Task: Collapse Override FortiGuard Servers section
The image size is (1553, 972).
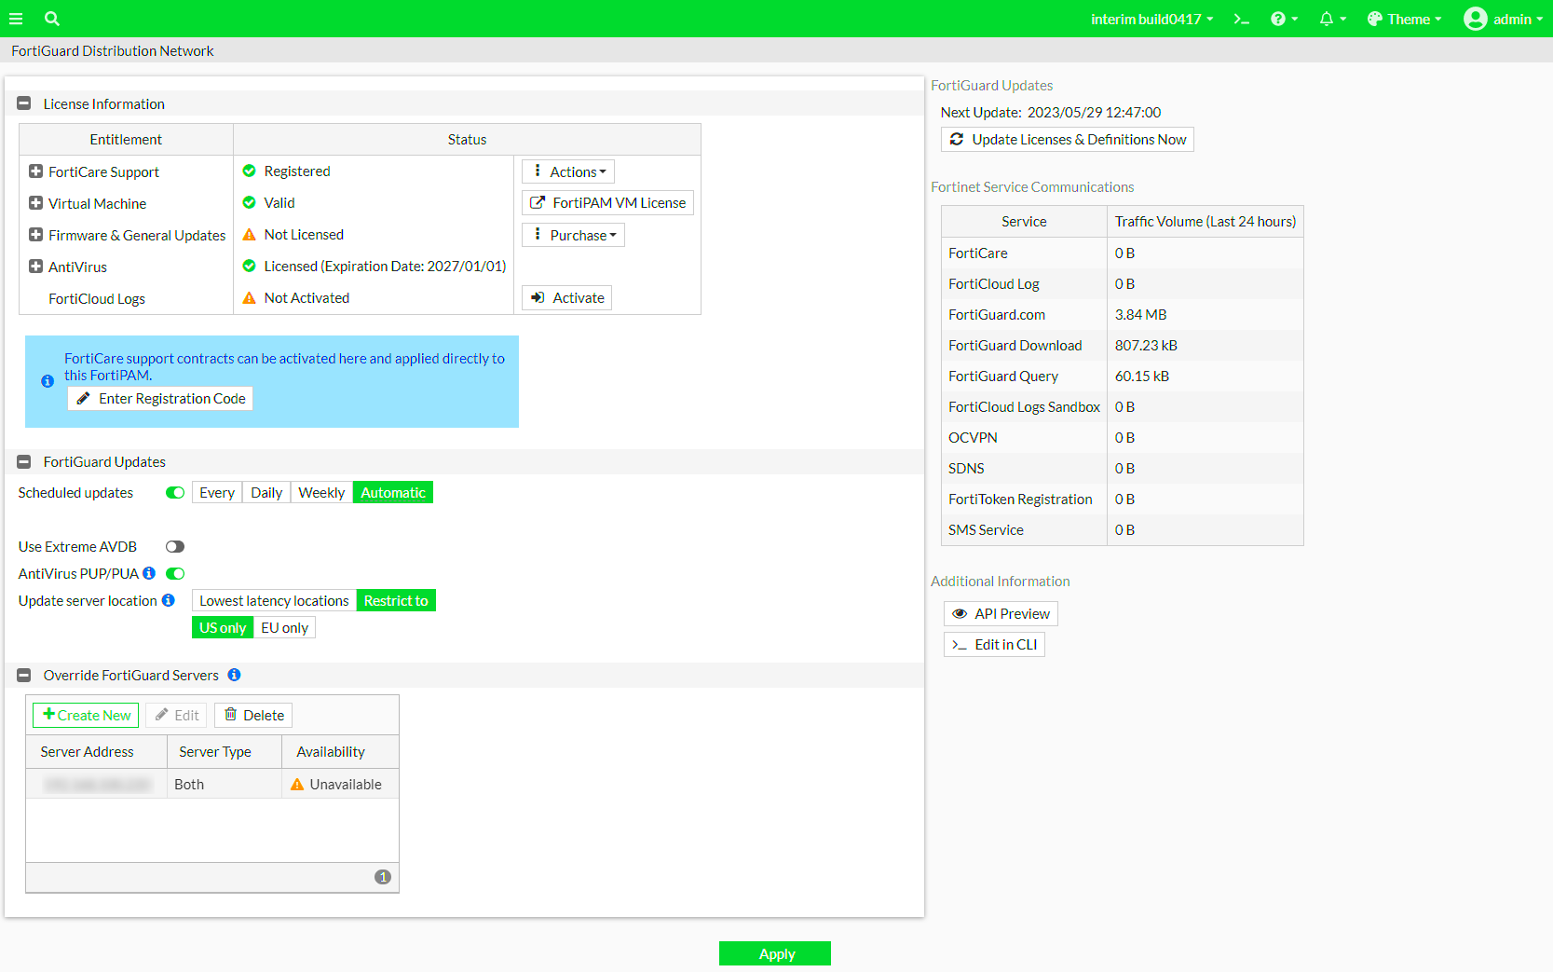Action: [x=24, y=675]
